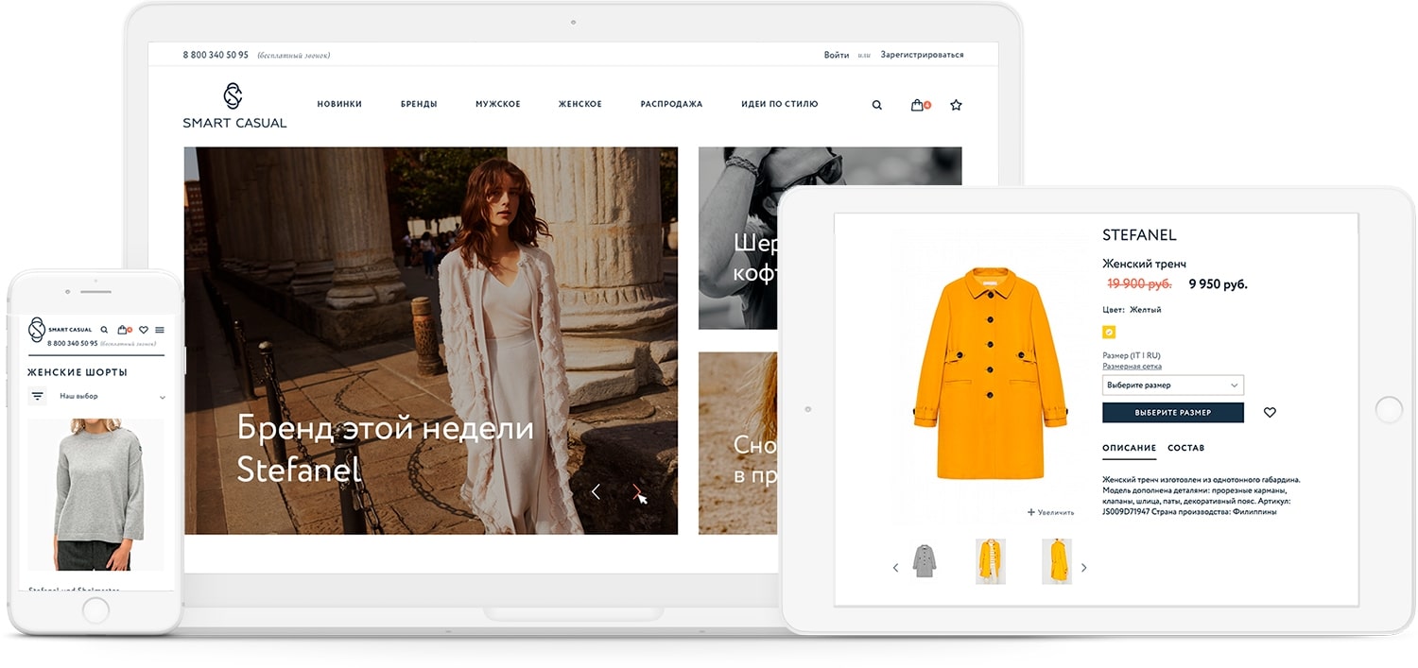Open the sandy promo tile below sweater tile
Screen dimensions: 1418x668
click(739, 443)
